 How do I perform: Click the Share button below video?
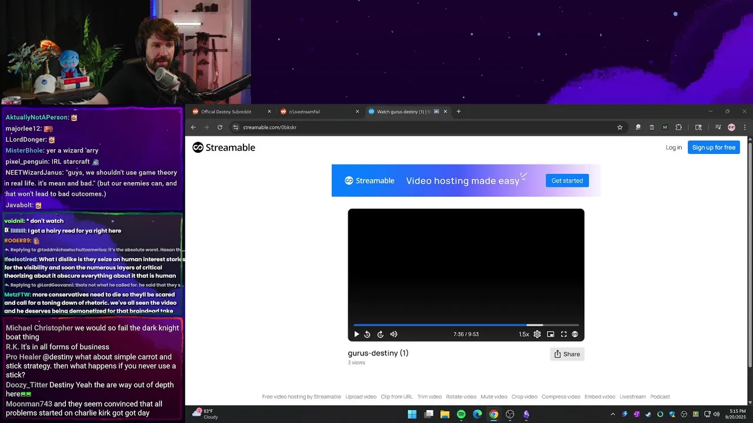567,354
